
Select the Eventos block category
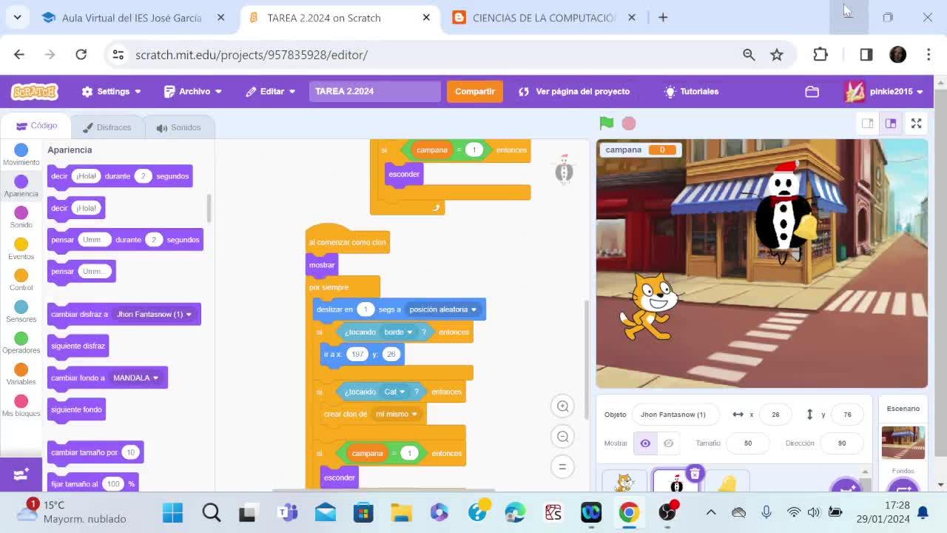(21, 249)
